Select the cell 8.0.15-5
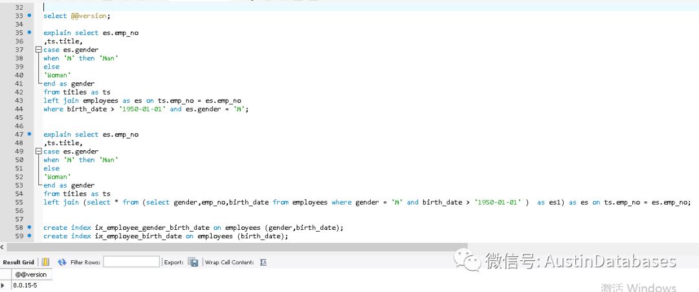The image size is (699, 292). click(x=25, y=286)
